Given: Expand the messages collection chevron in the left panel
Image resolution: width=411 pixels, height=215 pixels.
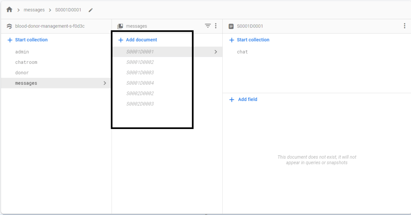Looking at the screenshot, I should pos(105,83).
